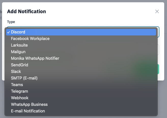Select Teams in the dropdown

(x=81, y=85)
